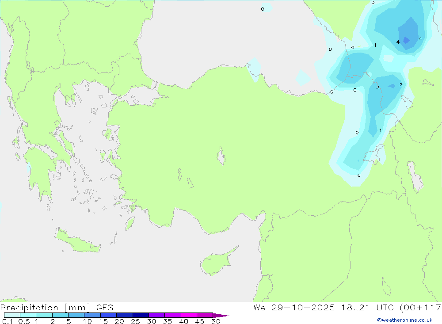Click the '15' legend scale label
This screenshot has width=442, height=324.
pos(103,321)
